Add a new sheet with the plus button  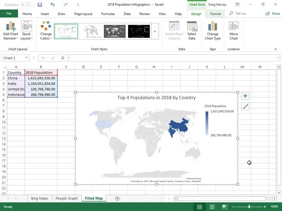tap(117, 198)
